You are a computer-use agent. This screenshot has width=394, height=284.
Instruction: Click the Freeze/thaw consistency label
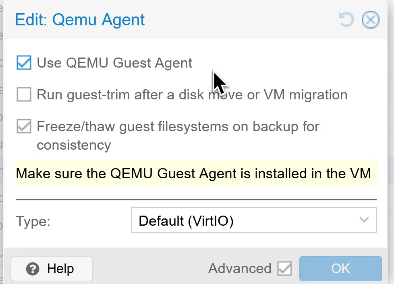coord(177,126)
